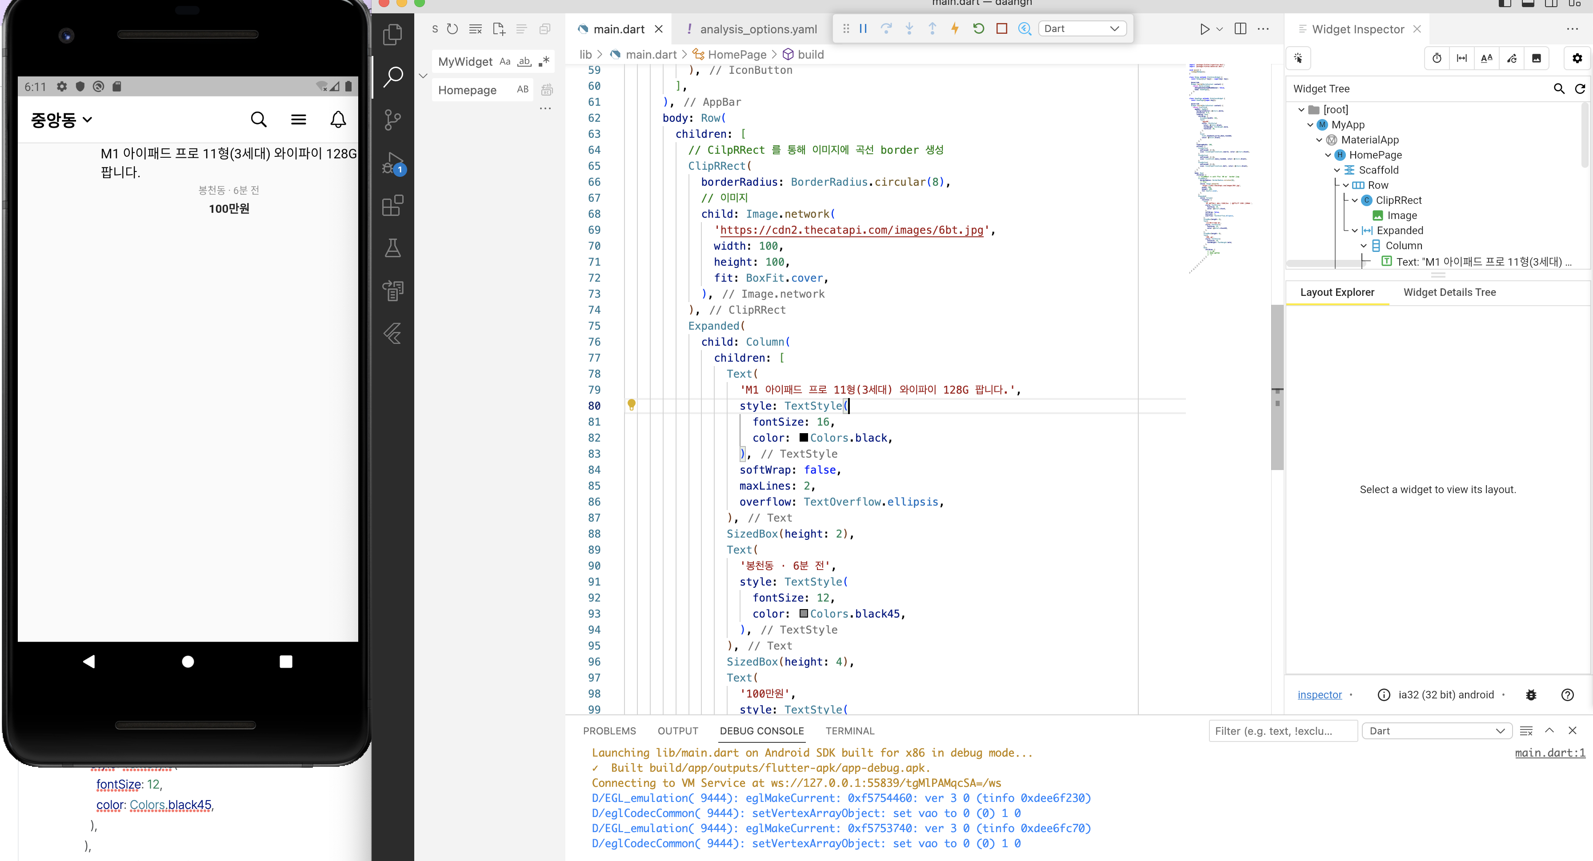Open the PROBLEMS panel tab
Viewport: 1593px width, 861px height.
pos(609,731)
